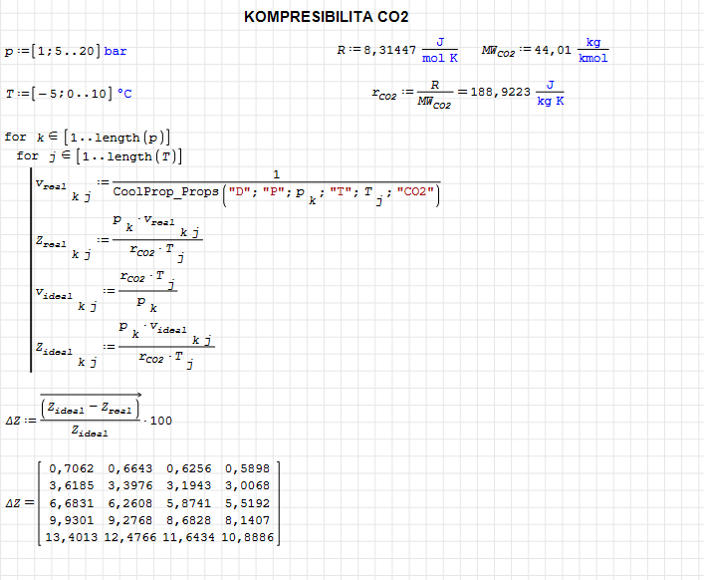This screenshot has height=580, width=704.
Task: Select the kg/kmol unit of MWCO2
Action: click(593, 50)
